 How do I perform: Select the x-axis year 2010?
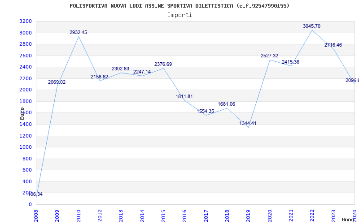point(78,215)
